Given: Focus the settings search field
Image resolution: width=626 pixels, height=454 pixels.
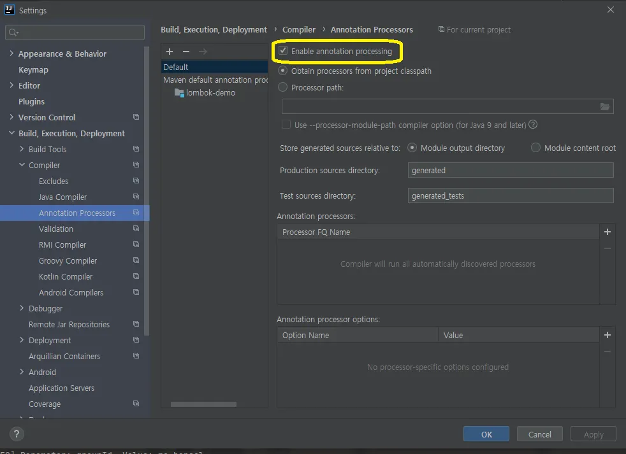Looking at the screenshot, I should pyautogui.click(x=75, y=32).
